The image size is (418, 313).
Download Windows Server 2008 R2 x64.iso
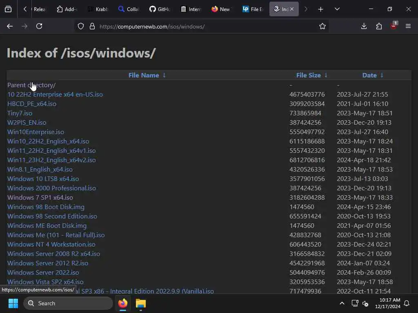coord(54,253)
